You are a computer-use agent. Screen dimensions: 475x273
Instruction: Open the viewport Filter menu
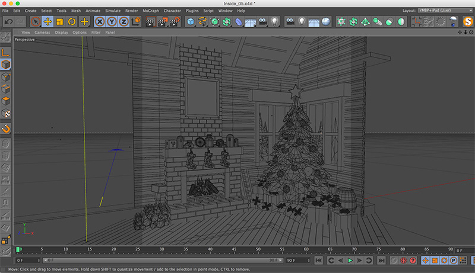[x=96, y=33]
